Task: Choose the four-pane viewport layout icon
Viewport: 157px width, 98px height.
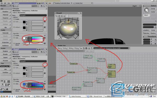Action: click(x=9, y=82)
